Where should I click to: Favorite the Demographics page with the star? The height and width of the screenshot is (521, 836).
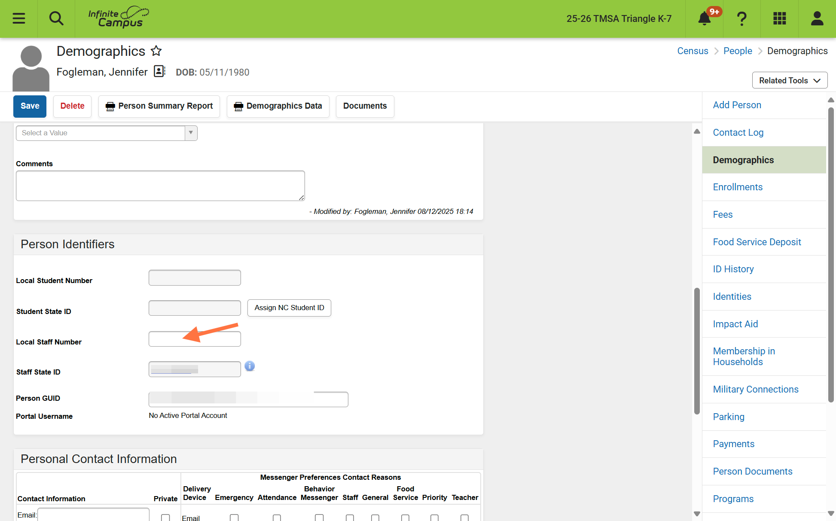click(156, 51)
